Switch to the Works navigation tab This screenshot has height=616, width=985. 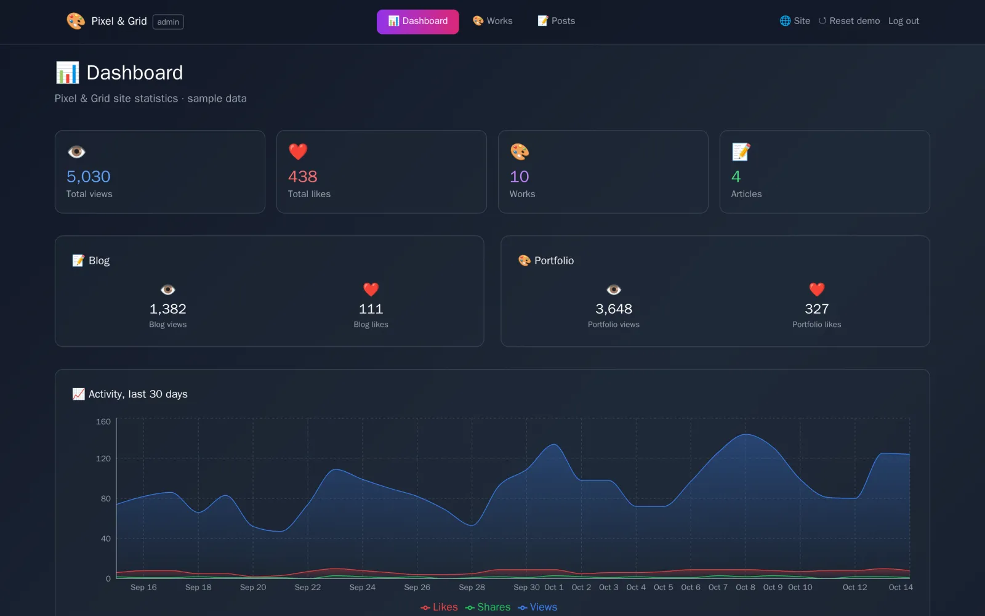492,22
